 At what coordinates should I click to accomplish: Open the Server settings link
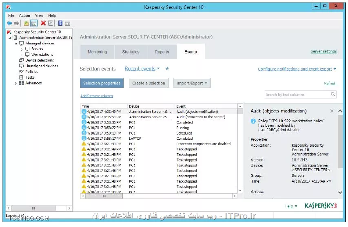tap(324, 51)
